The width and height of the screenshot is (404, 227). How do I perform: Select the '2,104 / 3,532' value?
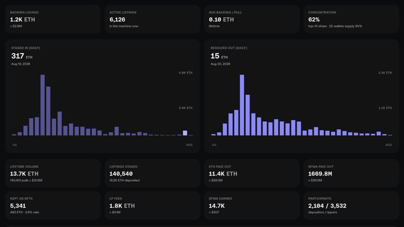coord(327,206)
